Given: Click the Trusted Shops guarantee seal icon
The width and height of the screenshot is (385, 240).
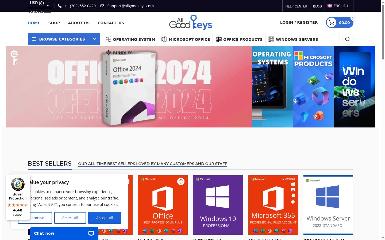Looking at the screenshot, I should [18, 184].
